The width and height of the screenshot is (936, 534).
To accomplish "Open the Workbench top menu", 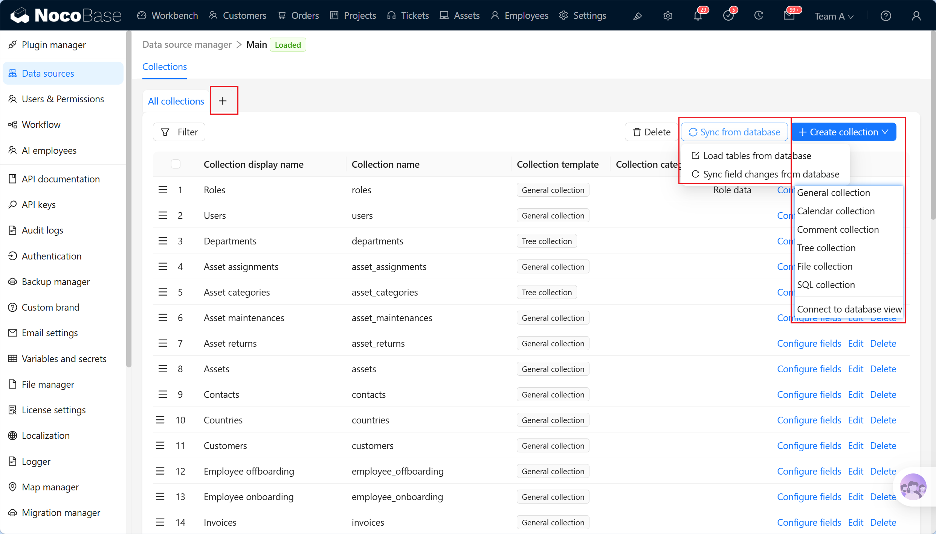I will click(x=168, y=15).
